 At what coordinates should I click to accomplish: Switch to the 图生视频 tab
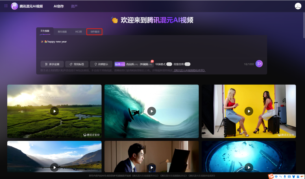(x=62, y=32)
